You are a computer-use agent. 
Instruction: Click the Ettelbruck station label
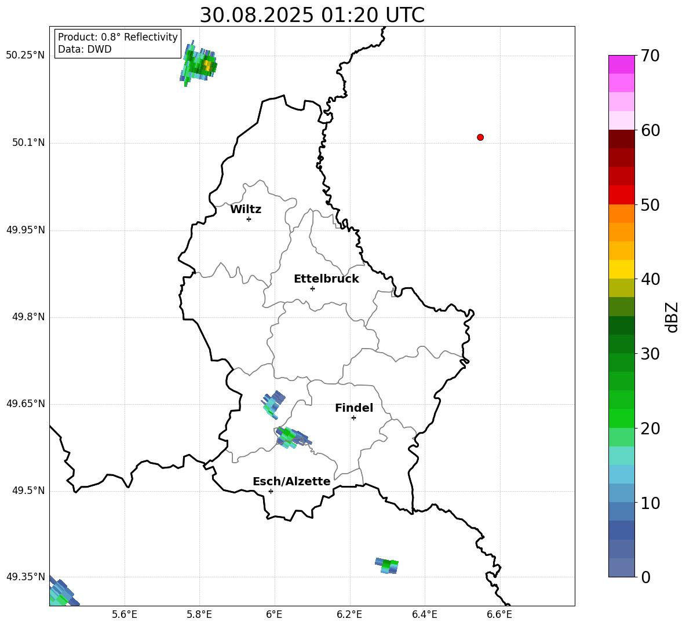tap(326, 279)
